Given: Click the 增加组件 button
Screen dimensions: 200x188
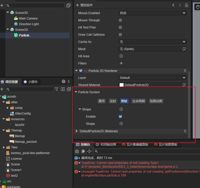Looking at the screenshot, I should coord(84,5).
